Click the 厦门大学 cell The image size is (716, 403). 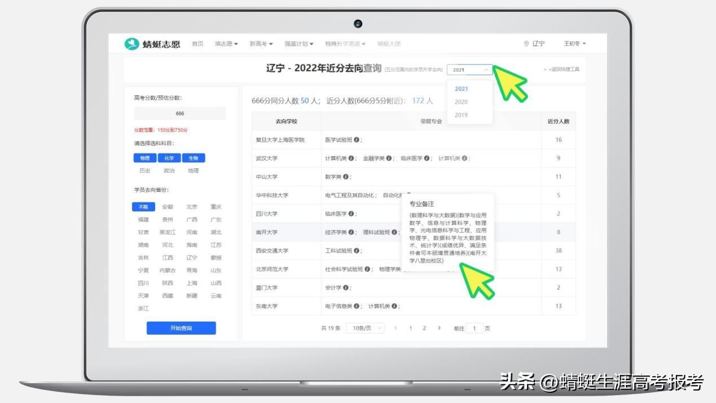[287, 288]
